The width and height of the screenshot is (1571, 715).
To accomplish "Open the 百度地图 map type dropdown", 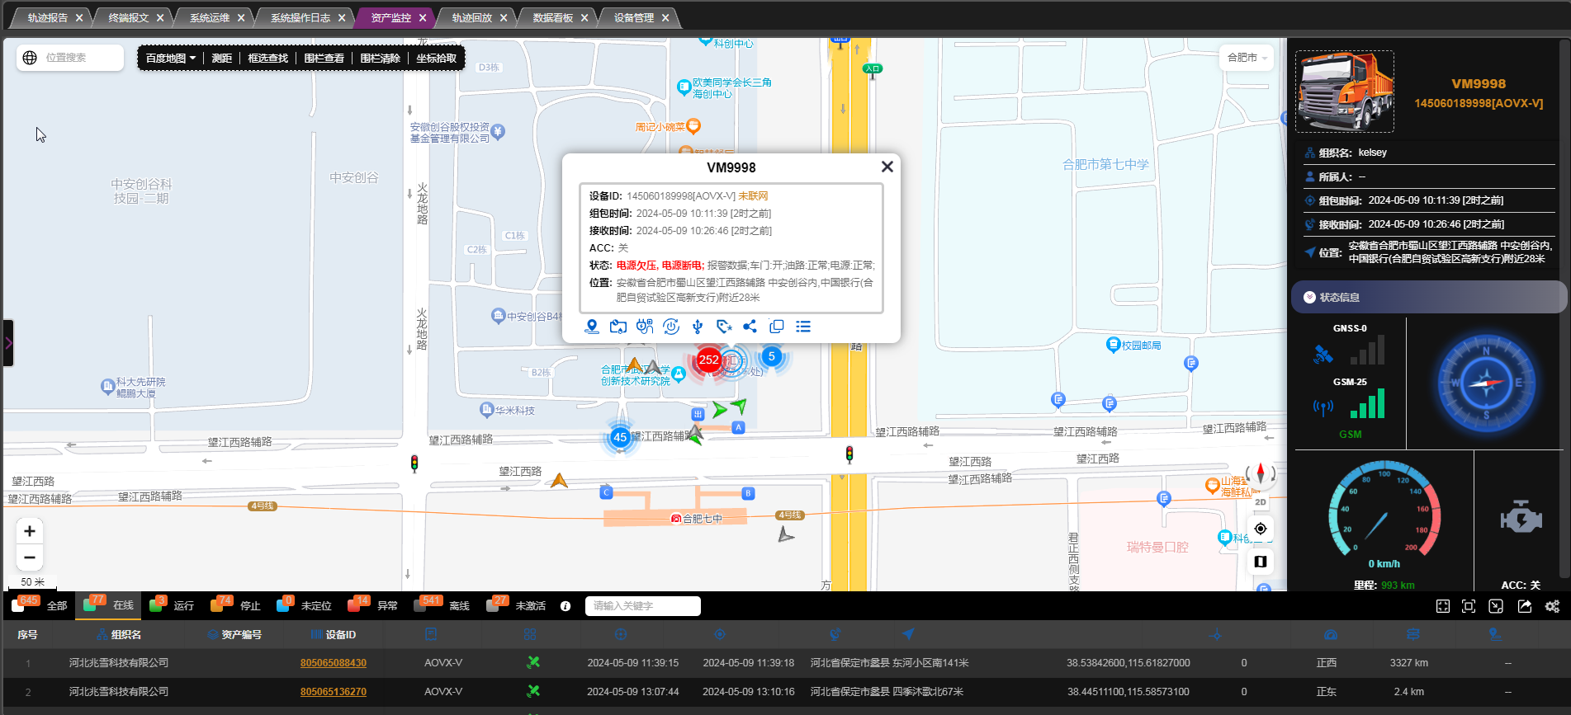I will [x=170, y=59].
